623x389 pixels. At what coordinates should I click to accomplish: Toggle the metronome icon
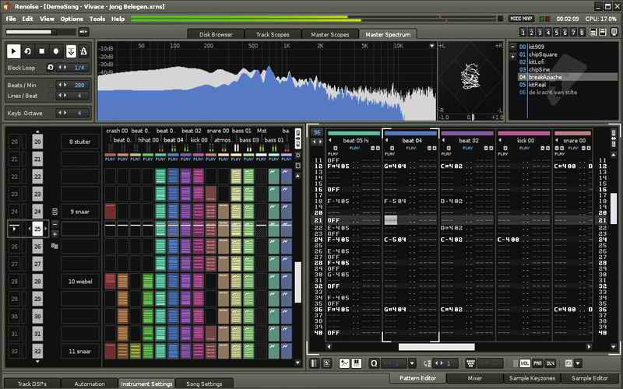pos(84,51)
